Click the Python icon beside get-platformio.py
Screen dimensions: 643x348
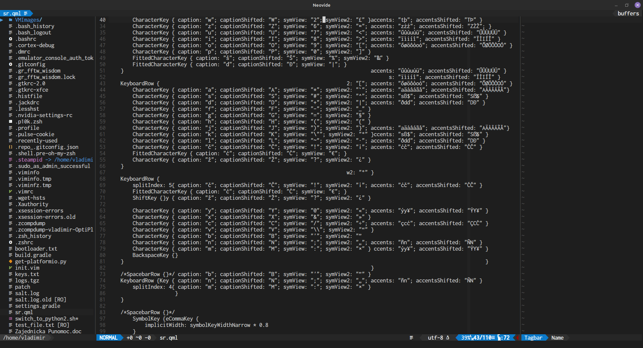(10, 261)
